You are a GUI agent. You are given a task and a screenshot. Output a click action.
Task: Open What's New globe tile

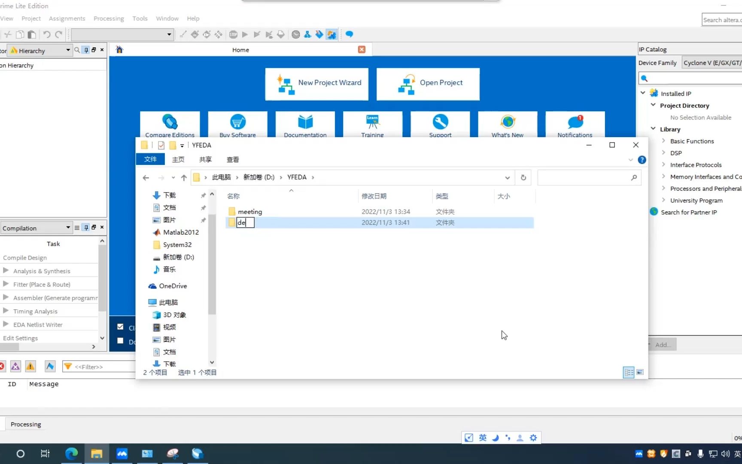[x=508, y=125]
